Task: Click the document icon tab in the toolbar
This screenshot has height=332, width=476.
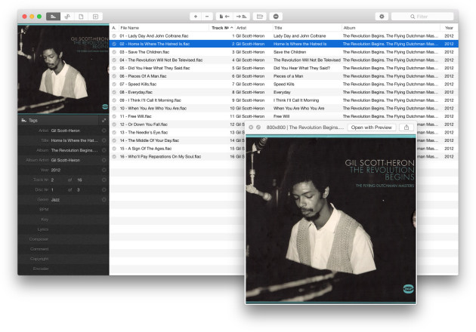Action: click(81, 16)
